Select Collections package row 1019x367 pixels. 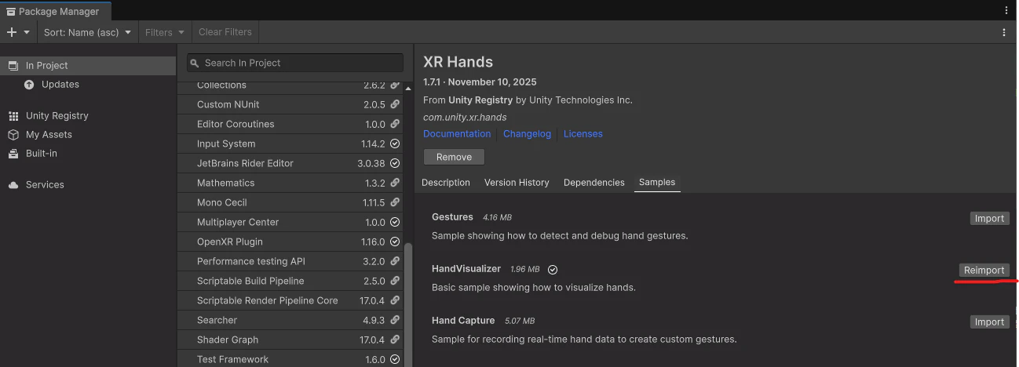(290, 85)
